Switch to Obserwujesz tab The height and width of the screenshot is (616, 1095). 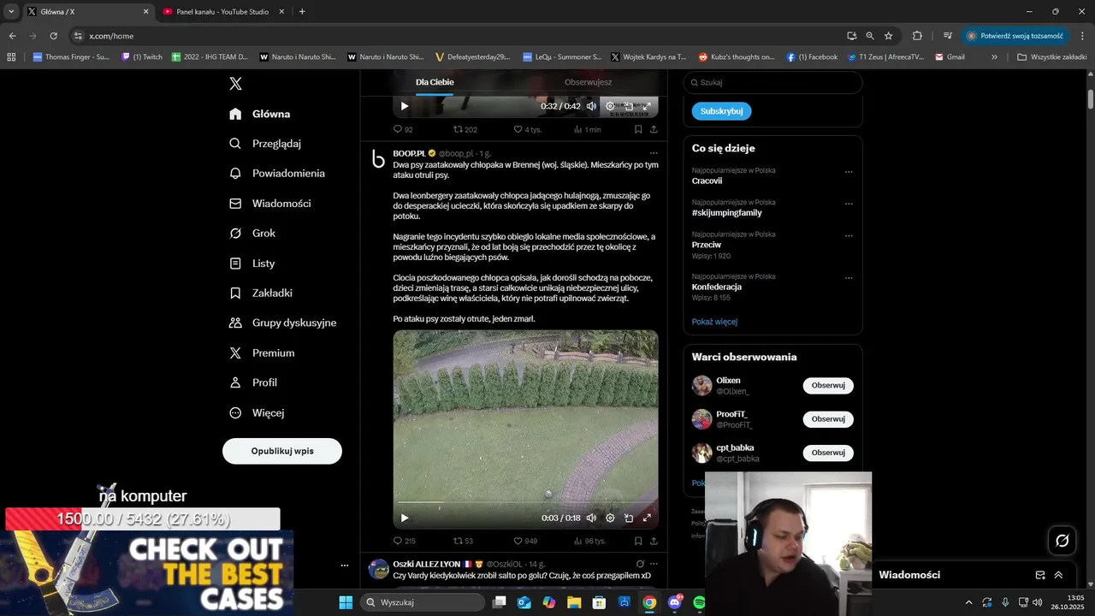(x=588, y=82)
